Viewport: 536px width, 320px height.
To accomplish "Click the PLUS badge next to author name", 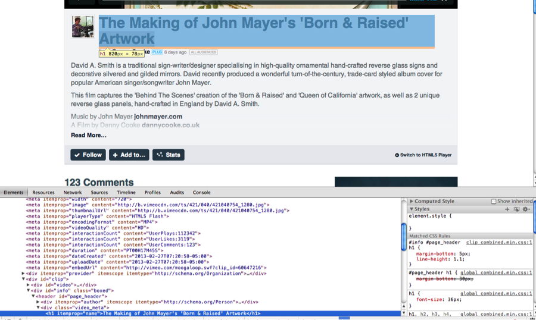I will click(157, 52).
